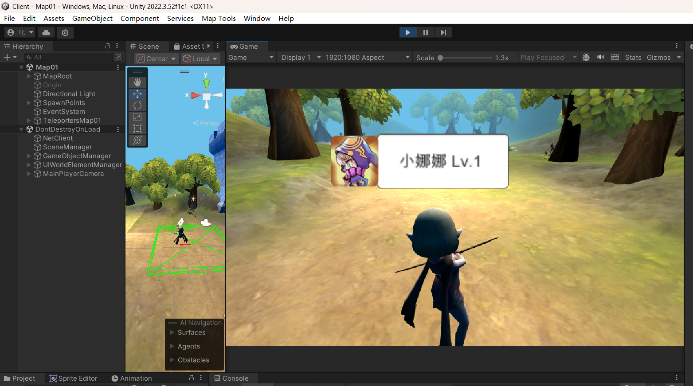Toggle Gizmos in Game view

click(658, 58)
